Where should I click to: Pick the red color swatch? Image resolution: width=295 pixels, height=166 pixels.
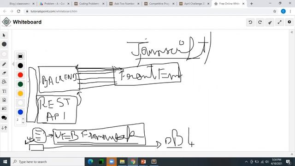point(20,75)
